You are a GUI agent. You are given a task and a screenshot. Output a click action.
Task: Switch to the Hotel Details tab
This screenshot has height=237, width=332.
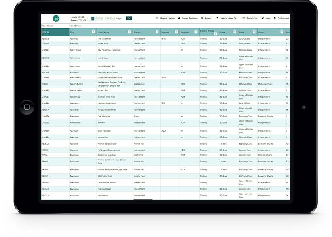click(x=75, y=26)
